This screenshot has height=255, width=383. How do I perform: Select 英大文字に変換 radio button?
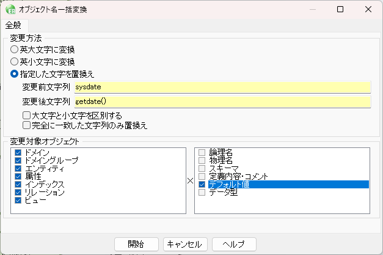click(15, 50)
